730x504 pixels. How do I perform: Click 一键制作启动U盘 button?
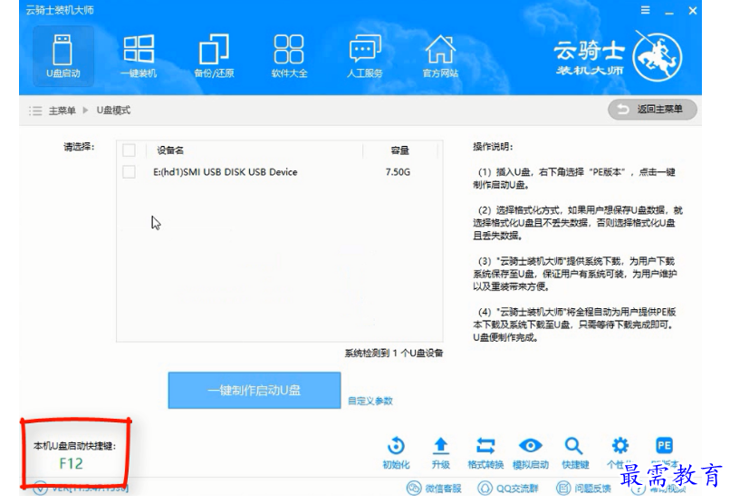[x=255, y=391]
